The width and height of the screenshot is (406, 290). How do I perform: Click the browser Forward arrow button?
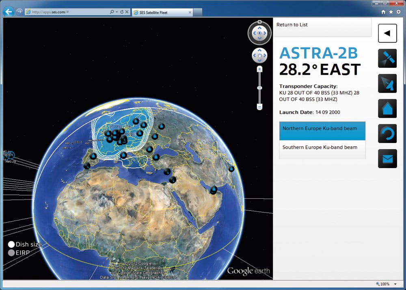(x=19, y=12)
